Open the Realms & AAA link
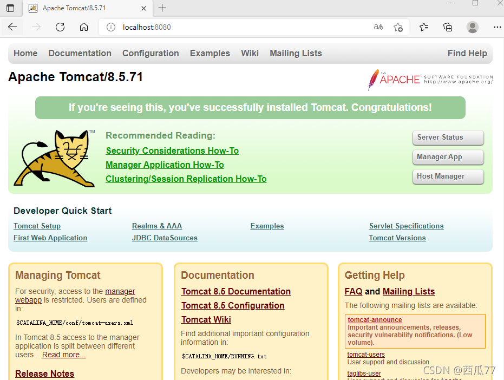Screen dimensions: 504x380 pos(157,226)
